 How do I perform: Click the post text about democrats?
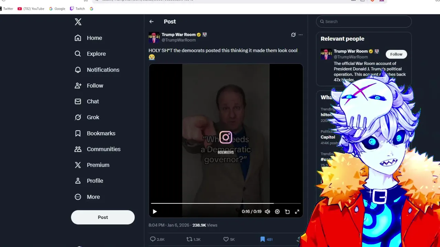[223, 54]
